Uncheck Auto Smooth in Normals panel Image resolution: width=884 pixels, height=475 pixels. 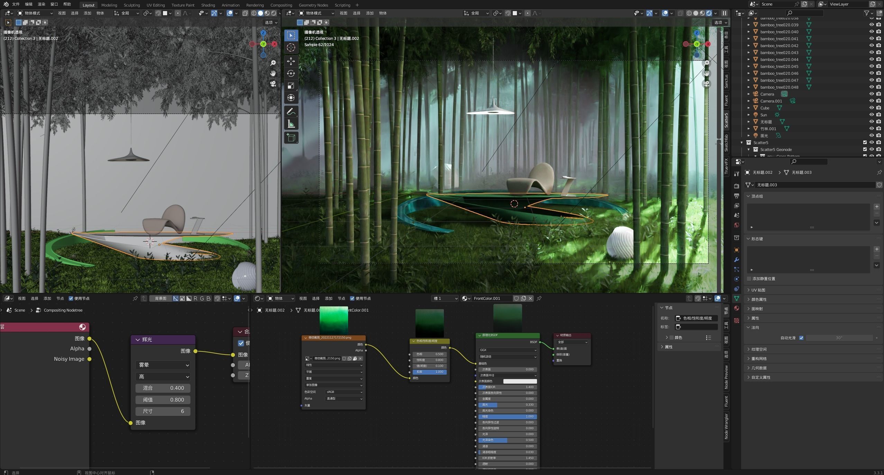click(x=801, y=338)
